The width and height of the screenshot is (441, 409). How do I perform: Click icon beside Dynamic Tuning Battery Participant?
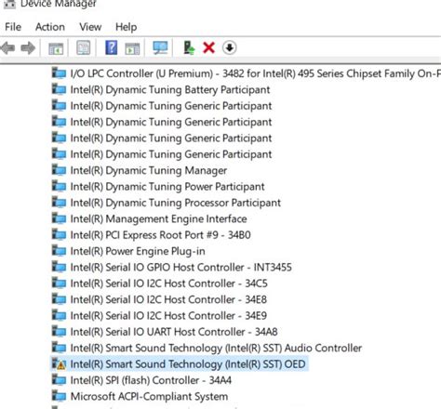(x=59, y=89)
